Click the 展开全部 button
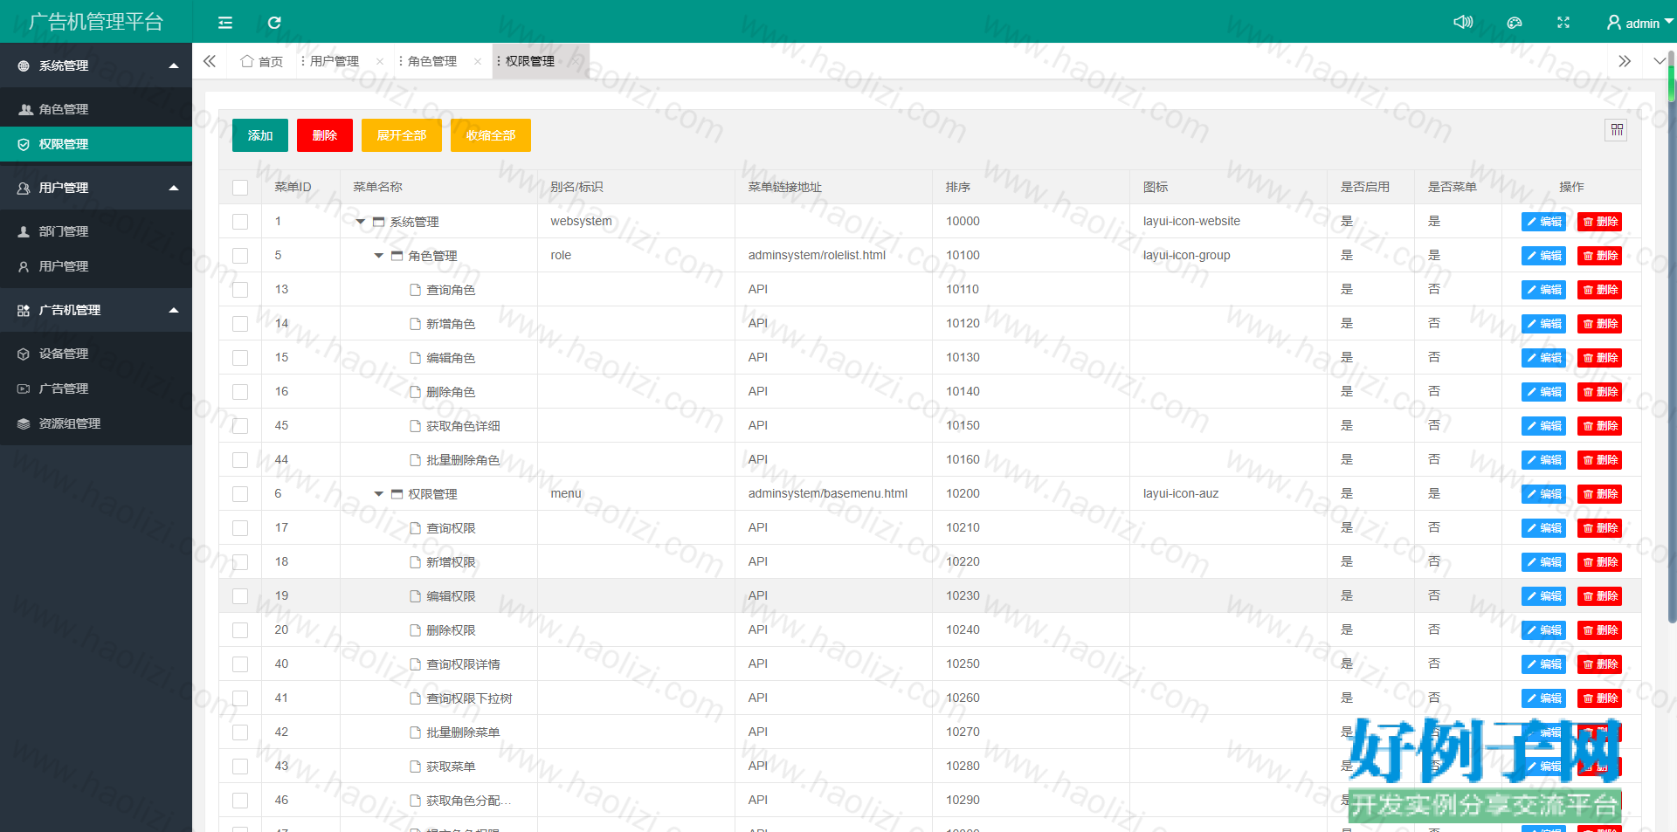Image resolution: width=1677 pixels, height=832 pixels. [402, 135]
